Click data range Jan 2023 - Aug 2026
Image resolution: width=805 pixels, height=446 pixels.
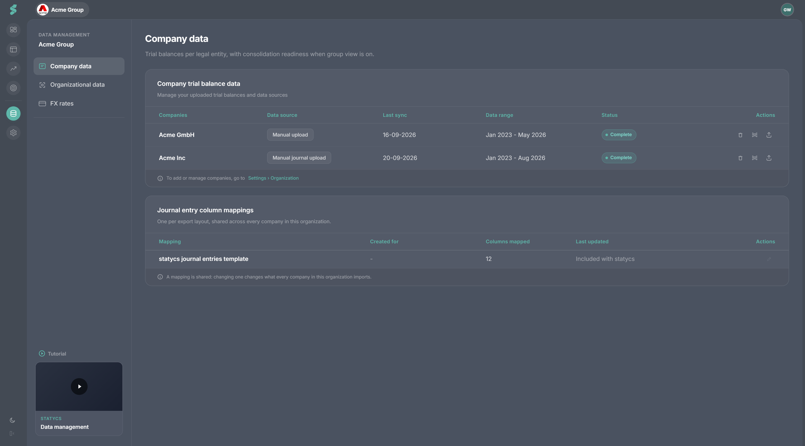pos(515,158)
